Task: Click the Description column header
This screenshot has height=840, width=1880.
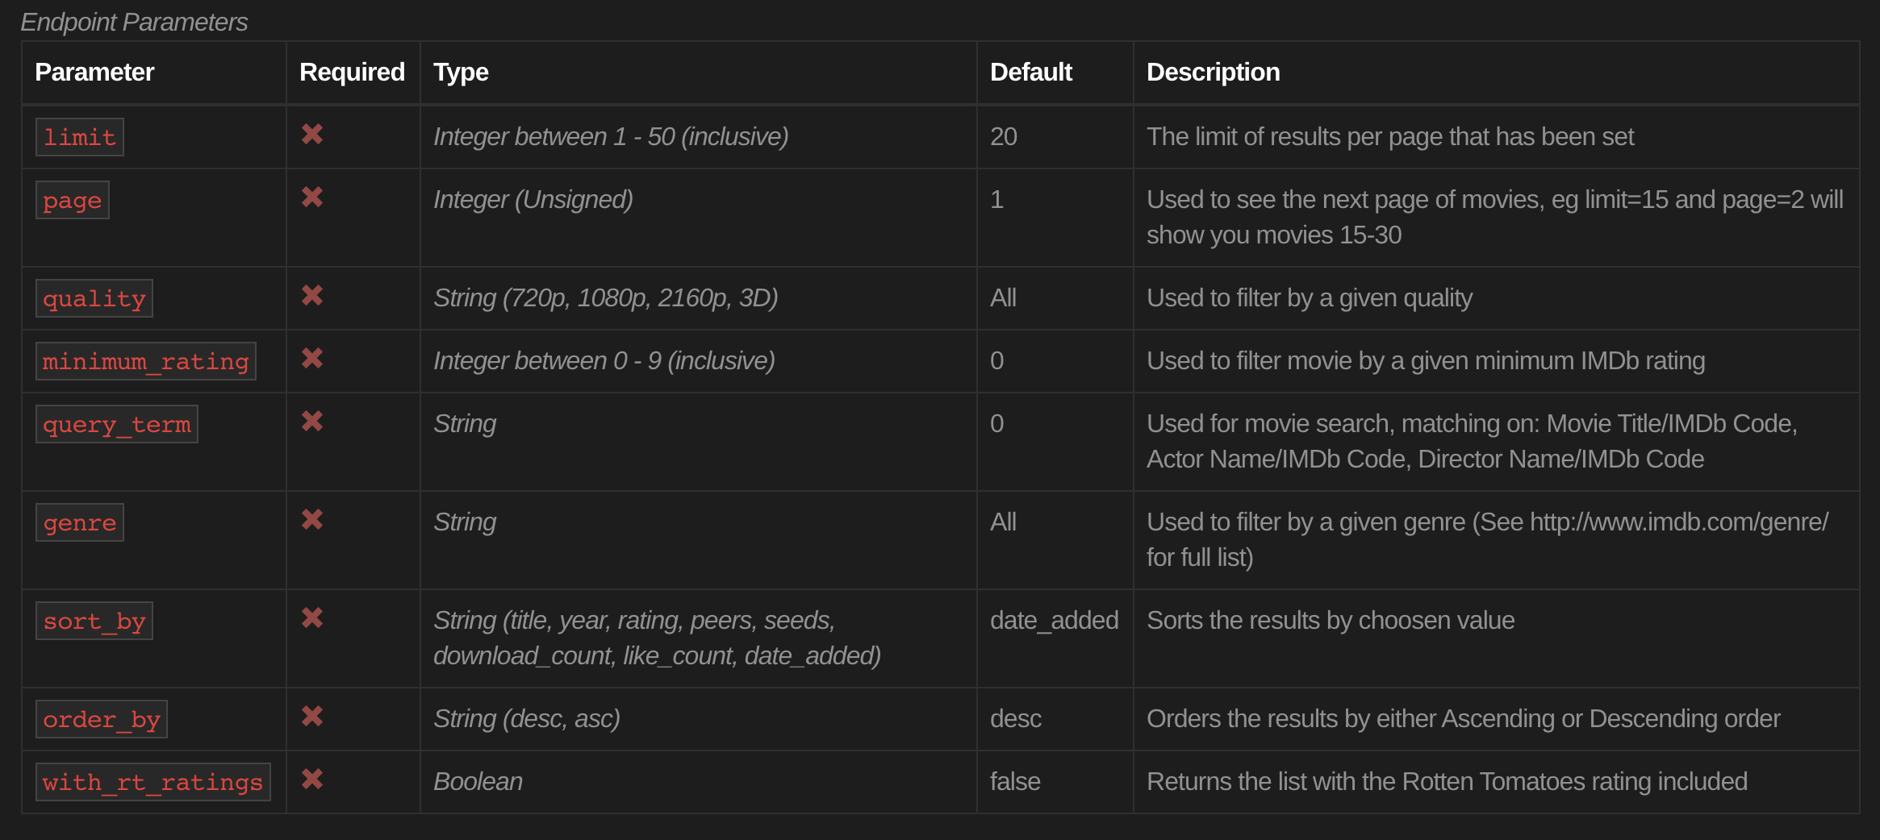Action: [x=1213, y=72]
